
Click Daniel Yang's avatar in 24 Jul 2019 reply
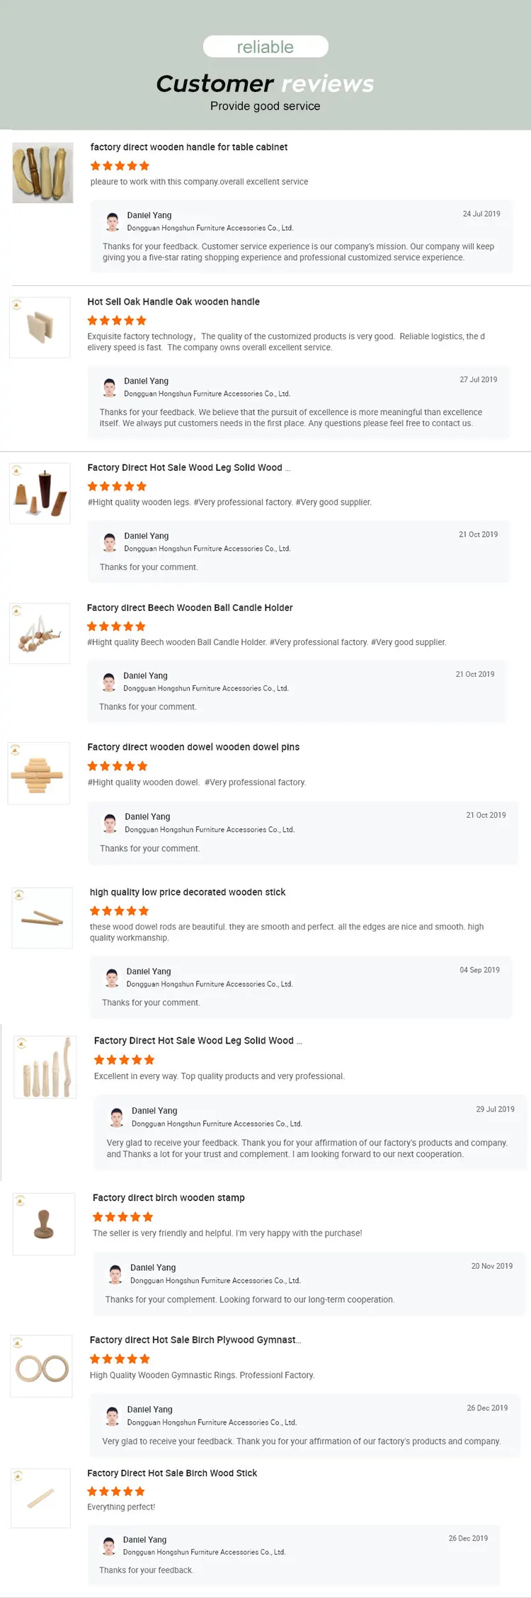coord(113,222)
